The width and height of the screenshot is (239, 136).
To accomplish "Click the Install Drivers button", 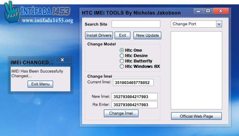I will [99, 35].
